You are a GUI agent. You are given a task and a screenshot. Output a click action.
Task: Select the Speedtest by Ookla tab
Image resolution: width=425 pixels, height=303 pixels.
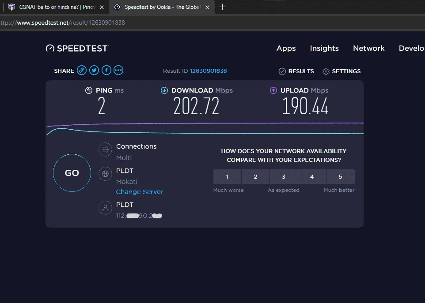162,7
